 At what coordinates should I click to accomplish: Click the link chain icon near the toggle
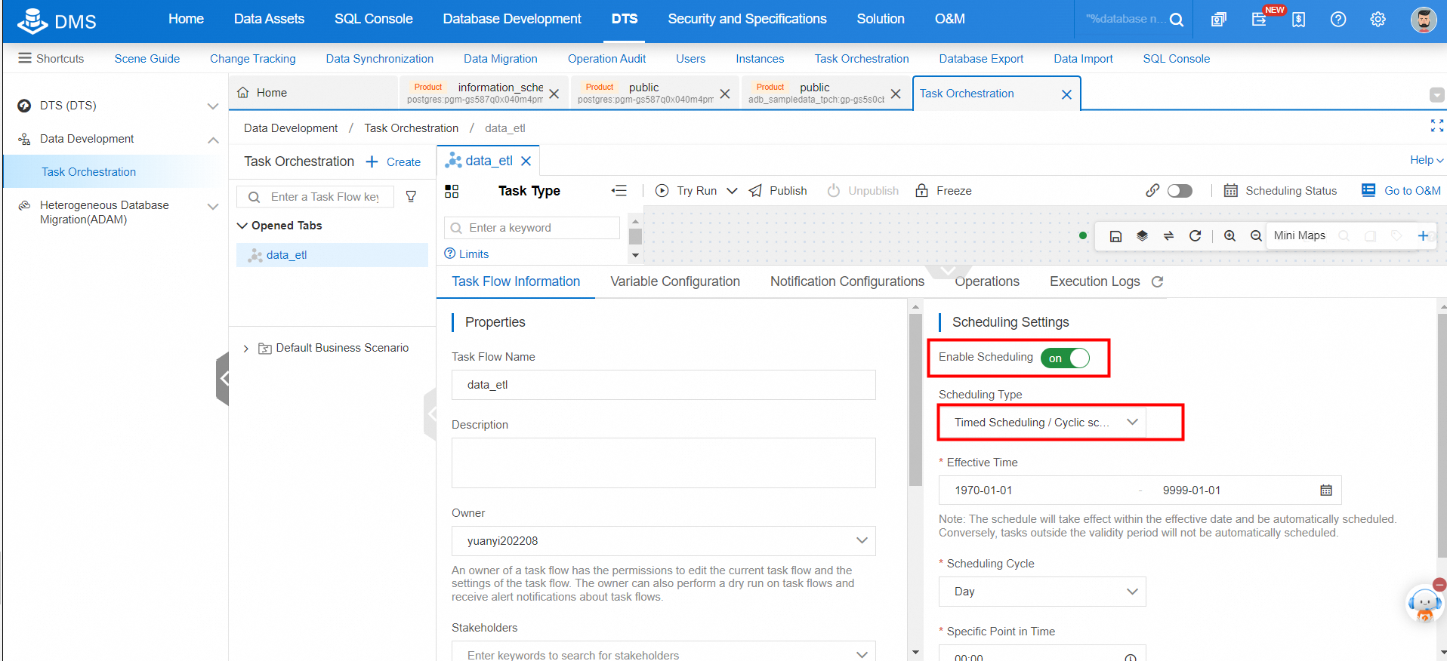[1152, 191]
